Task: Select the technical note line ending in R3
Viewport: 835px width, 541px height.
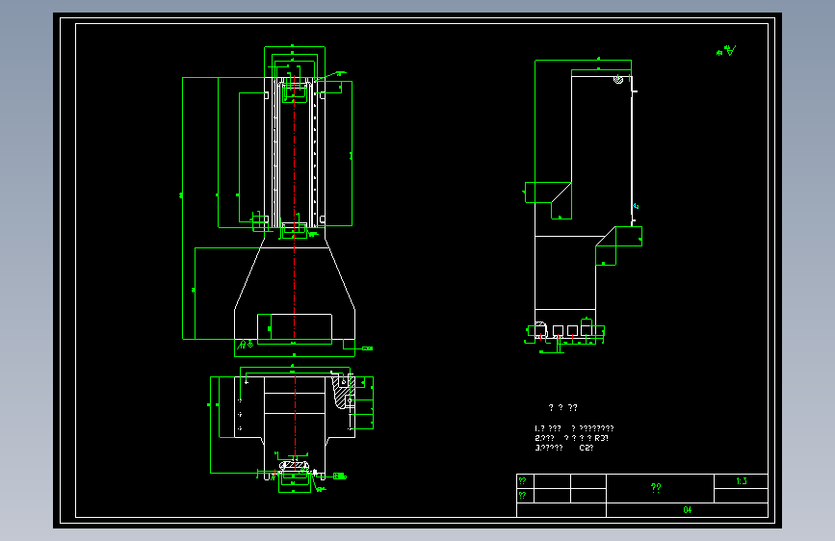Action: pyautogui.click(x=571, y=438)
